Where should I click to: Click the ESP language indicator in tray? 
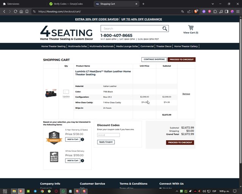214,191
